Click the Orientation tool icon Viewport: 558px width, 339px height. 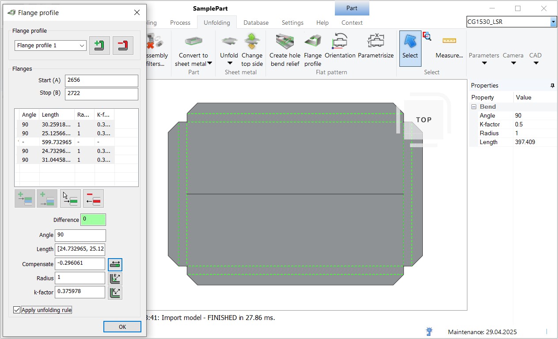click(x=340, y=42)
